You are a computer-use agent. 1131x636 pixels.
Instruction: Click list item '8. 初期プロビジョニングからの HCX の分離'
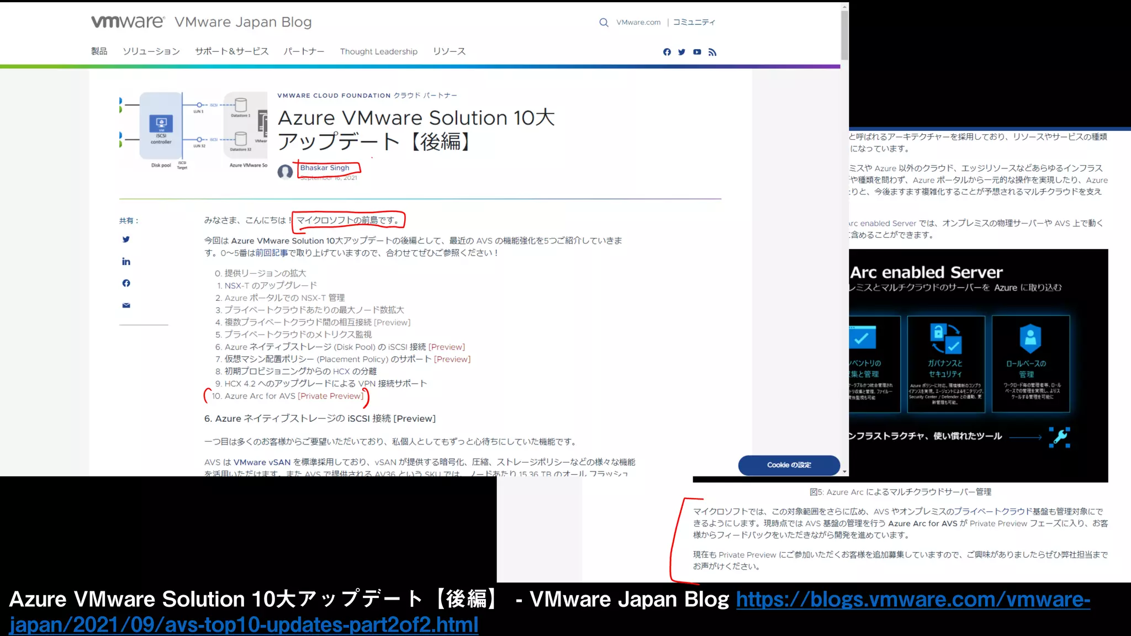pyautogui.click(x=296, y=371)
